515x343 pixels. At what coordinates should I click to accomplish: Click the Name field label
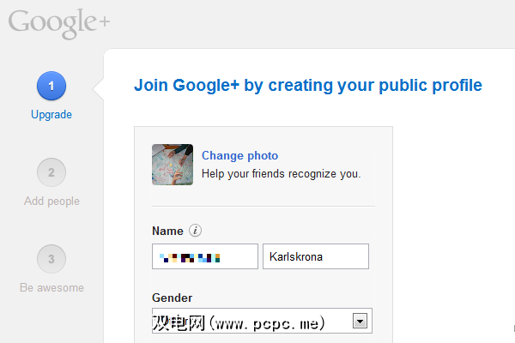click(167, 231)
